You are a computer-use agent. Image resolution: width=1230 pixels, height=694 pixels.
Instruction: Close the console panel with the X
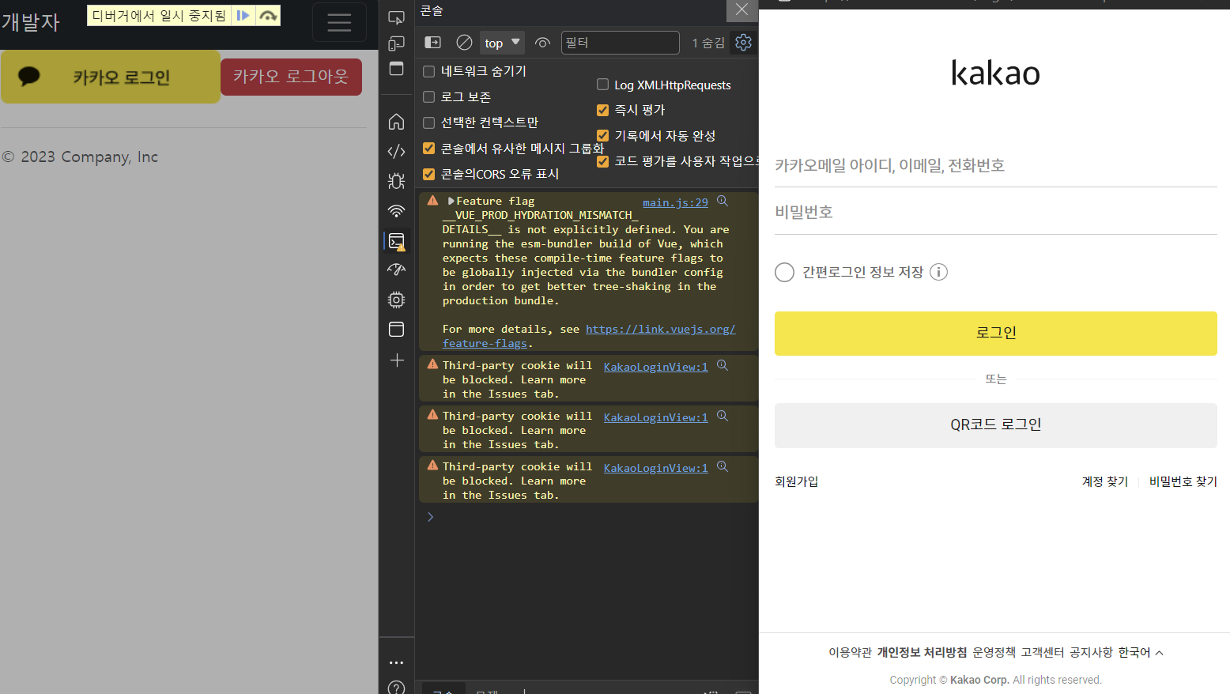[x=741, y=9]
